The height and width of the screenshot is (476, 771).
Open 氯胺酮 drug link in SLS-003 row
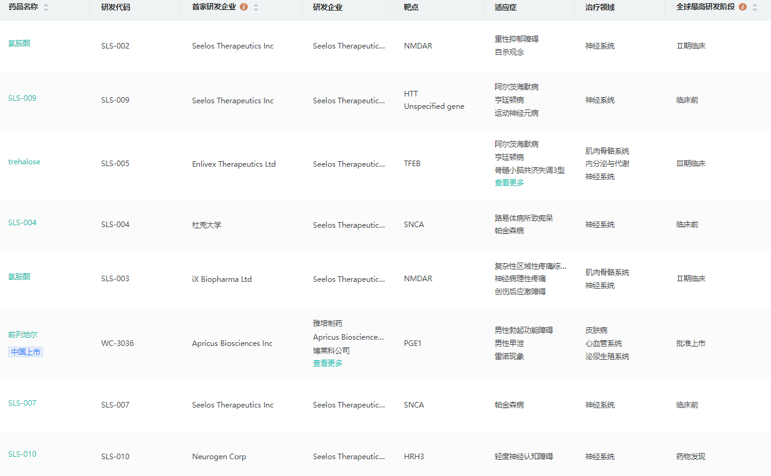click(19, 277)
